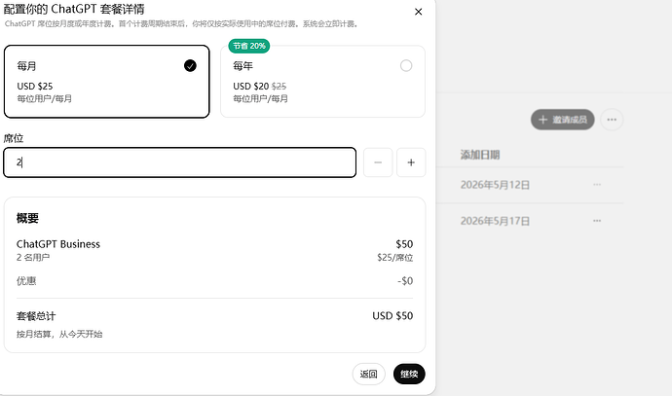Select the 每月 monthly billing option
Image resolution: width=672 pixels, height=396 pixels.
[107, 82]
